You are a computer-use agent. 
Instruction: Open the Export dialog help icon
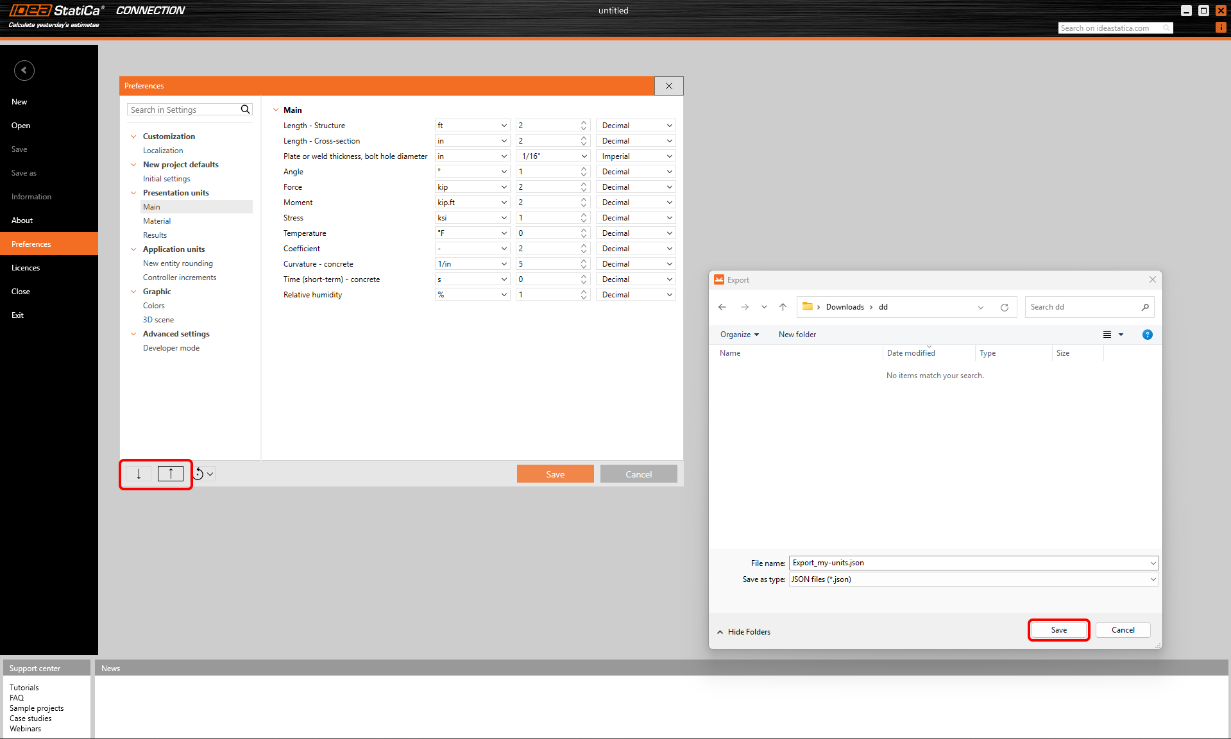click(1147, 335)
